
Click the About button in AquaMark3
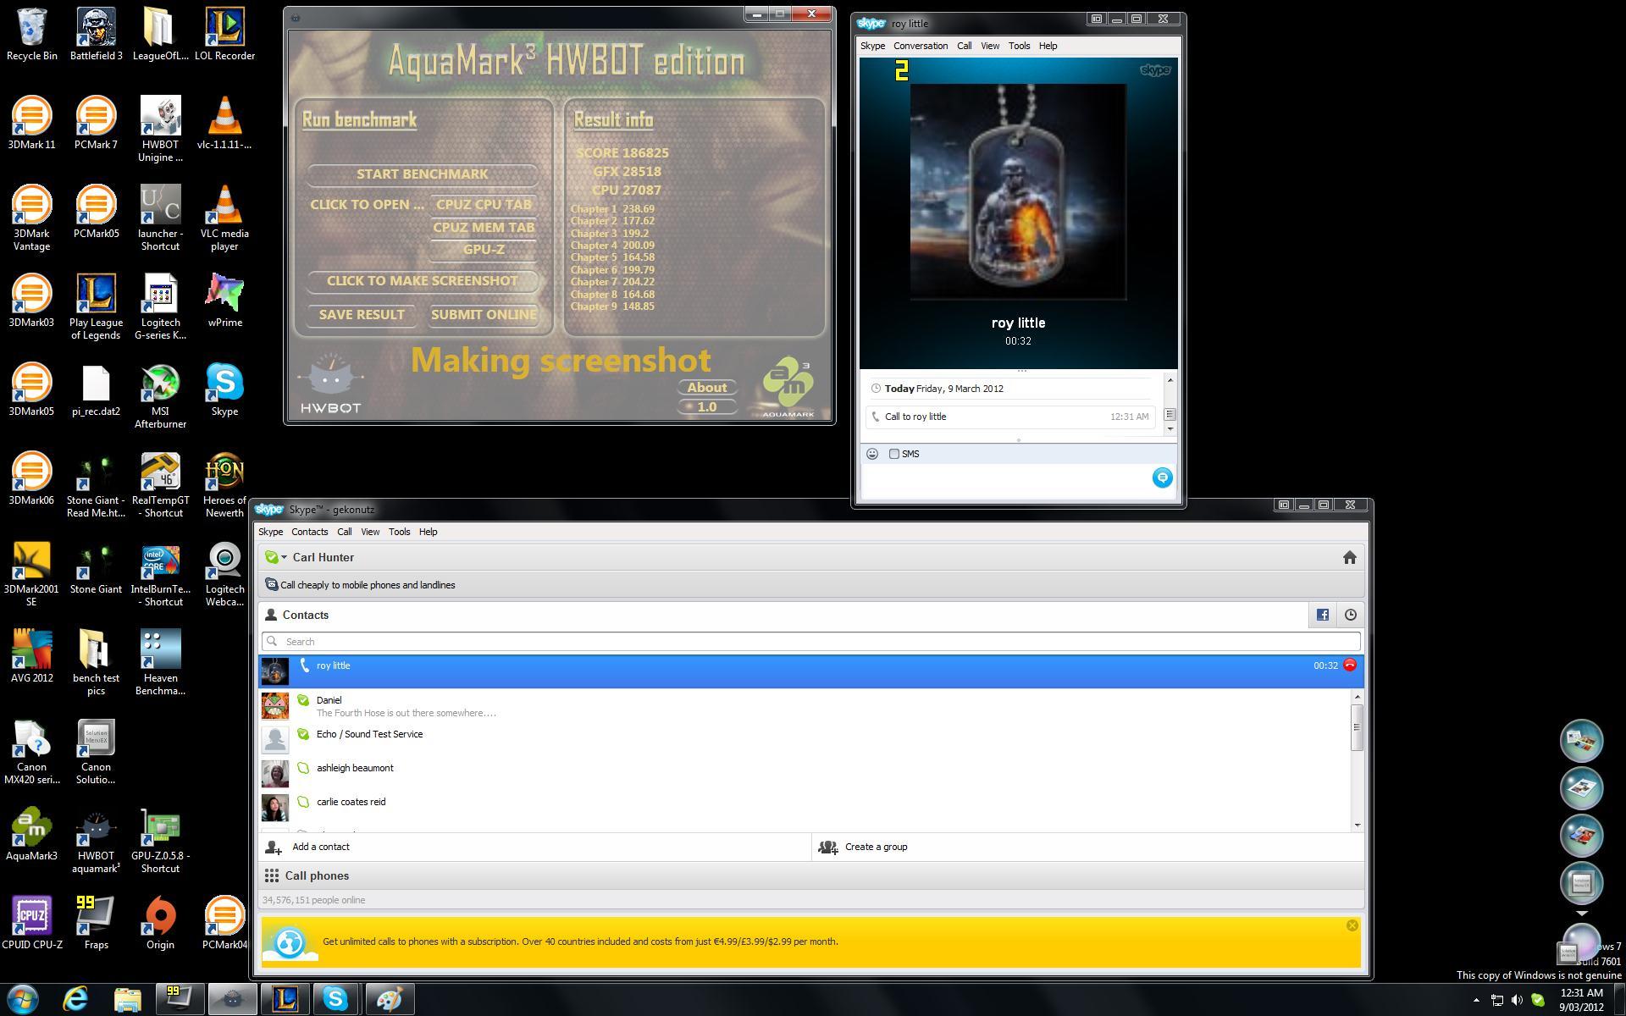click(x=707, y=388)
